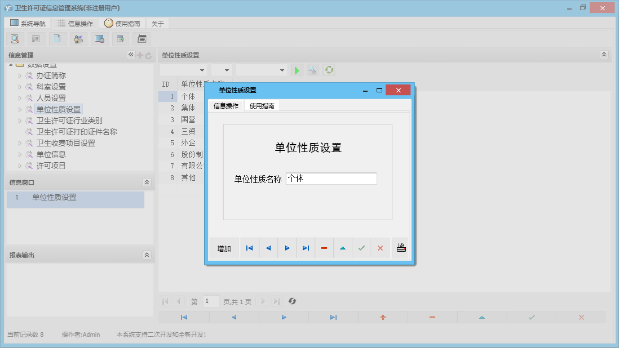
Task: Refresh the record list with the refresh icon
Action: (329, 69)
